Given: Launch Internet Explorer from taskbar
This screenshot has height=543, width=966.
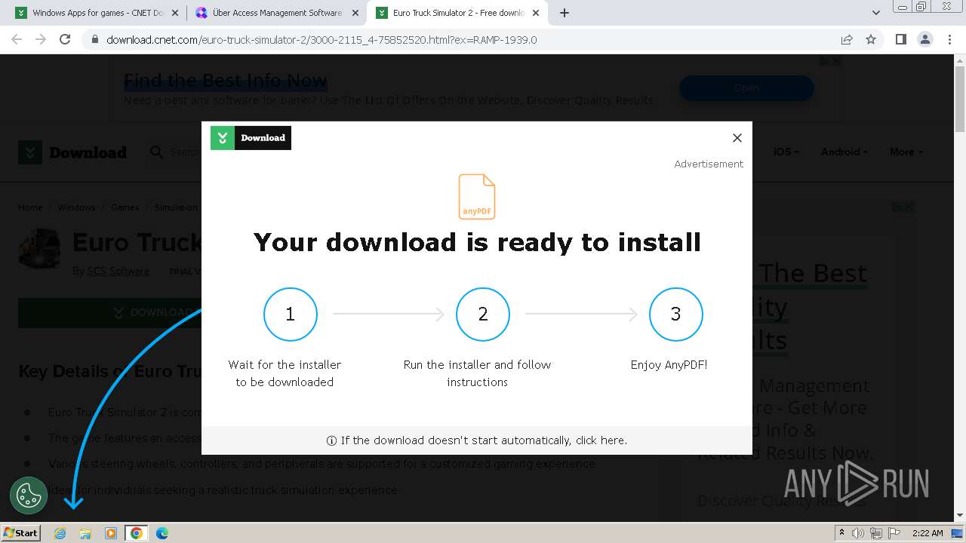Looking at the screenshot, I should [x=60, y=533].
